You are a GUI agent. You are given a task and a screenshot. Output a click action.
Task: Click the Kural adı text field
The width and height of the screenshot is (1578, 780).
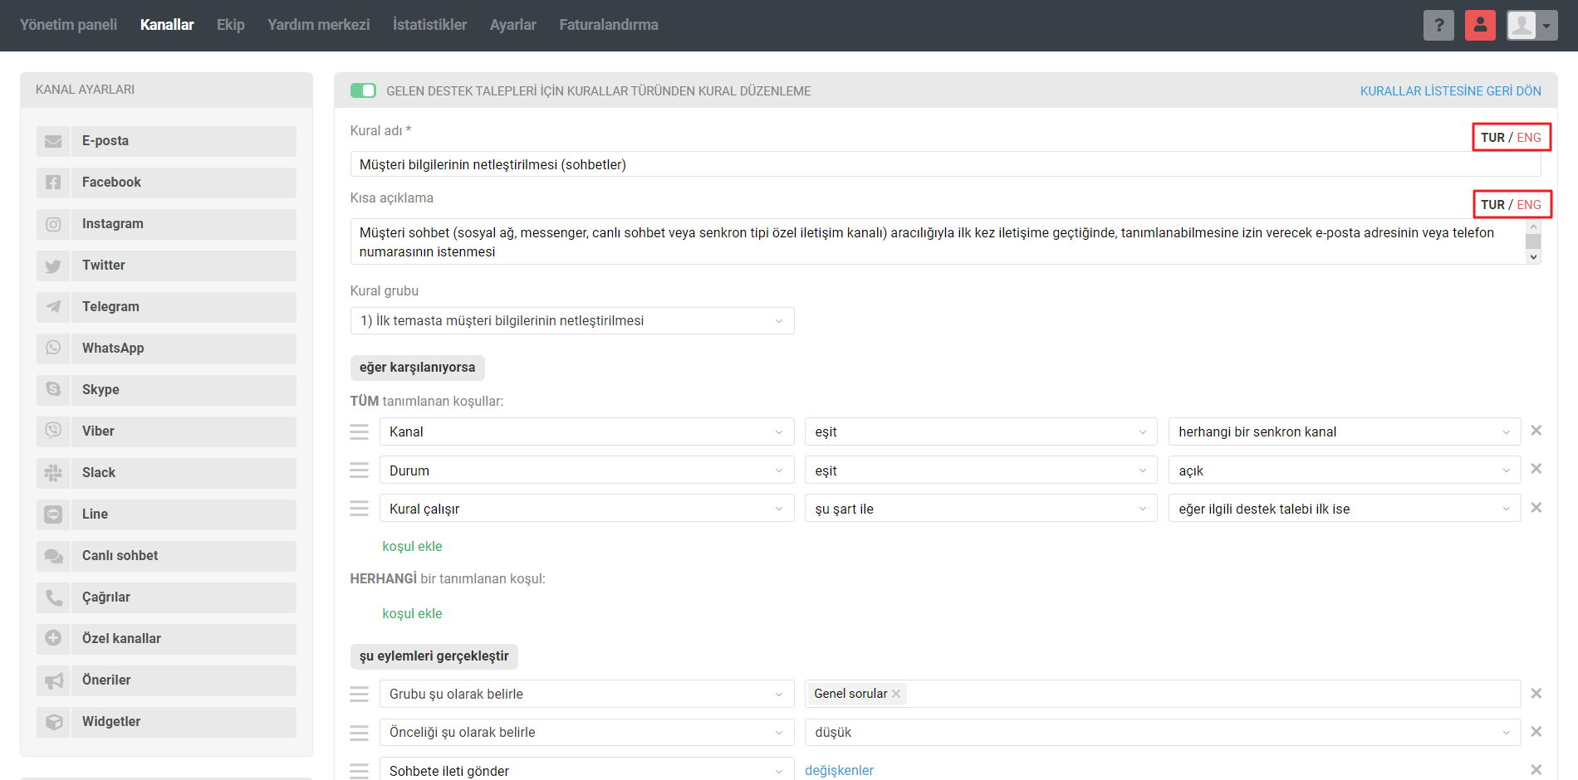[x=945, y=164]
